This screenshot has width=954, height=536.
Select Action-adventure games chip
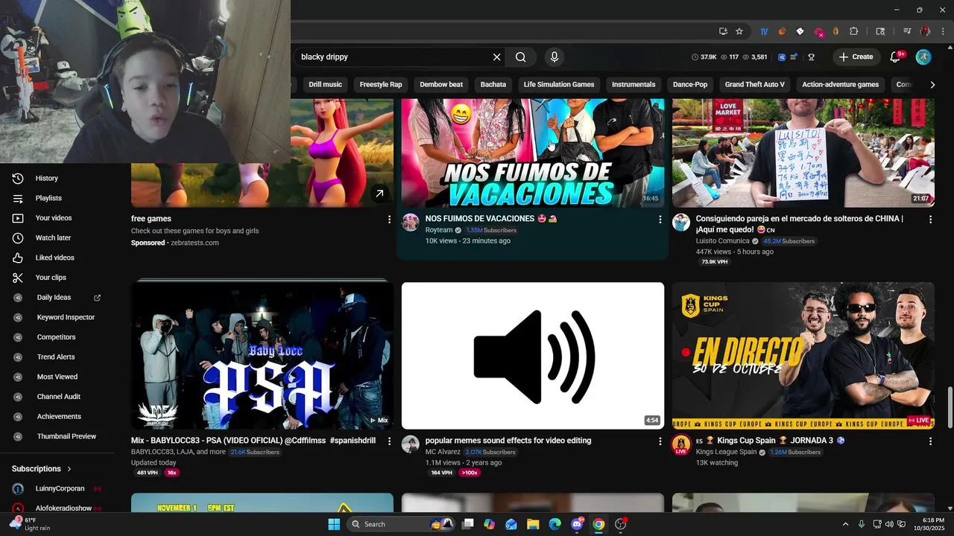841,85
